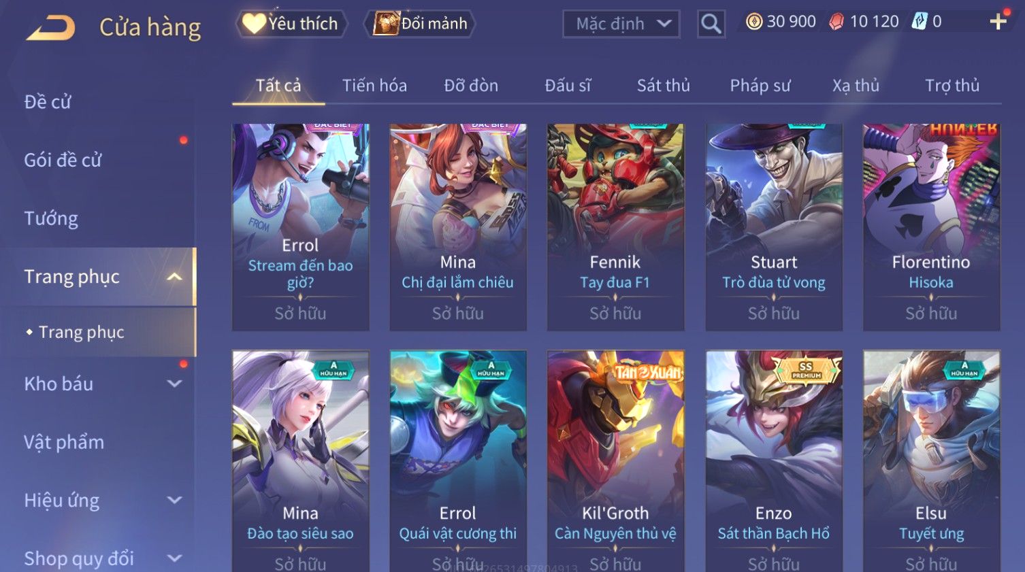Open Yêu thích favorites heart button
Screen dimensions: 1025x572
[x=292, y=24]
